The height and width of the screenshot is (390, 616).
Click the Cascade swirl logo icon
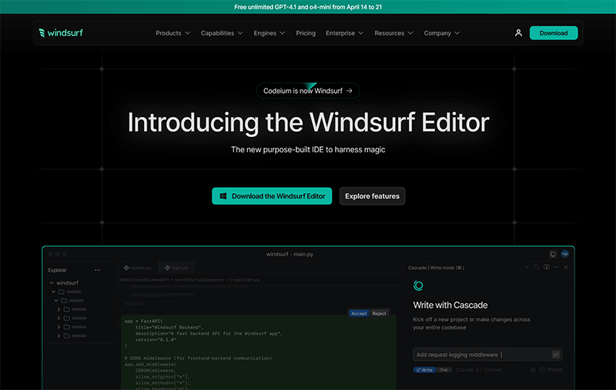pyautogui.click(x=418, y=285)
